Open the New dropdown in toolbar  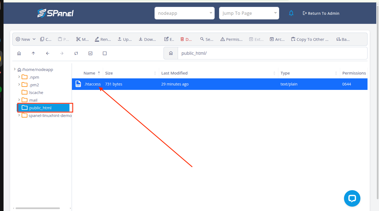[26, 39]
